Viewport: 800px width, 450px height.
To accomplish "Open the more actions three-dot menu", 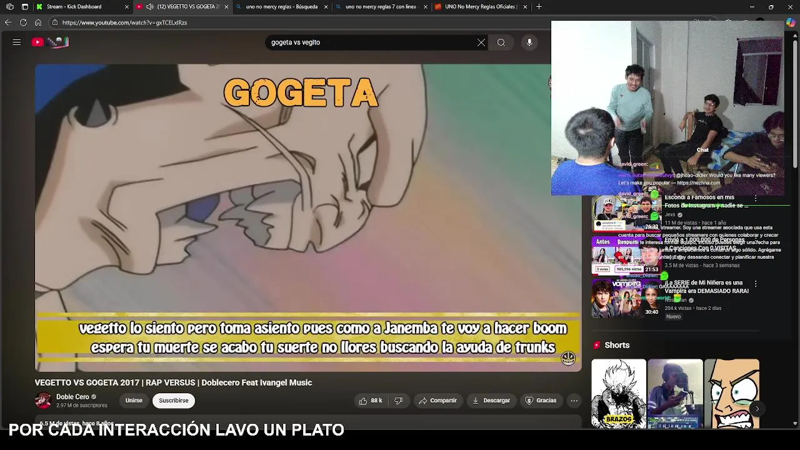I will tap(574, 401).
